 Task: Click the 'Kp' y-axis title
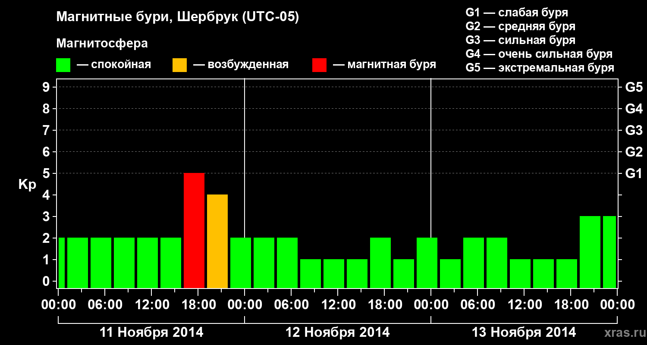[27, 185]
